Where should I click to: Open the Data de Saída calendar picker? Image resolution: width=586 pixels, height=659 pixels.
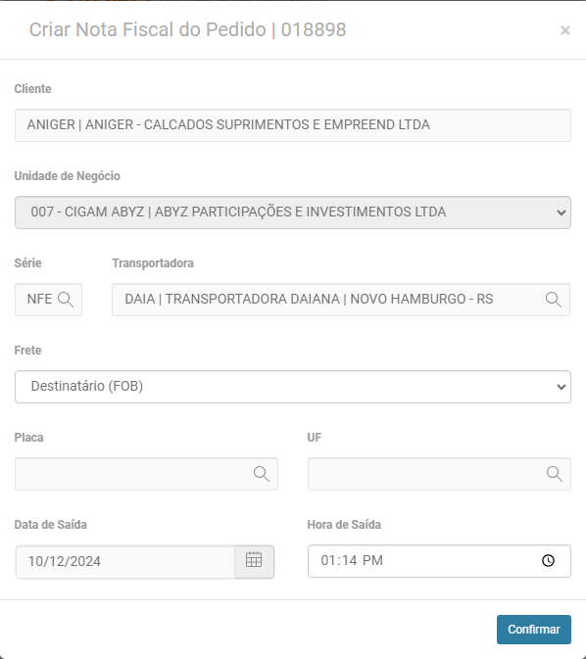click(254, 561)
